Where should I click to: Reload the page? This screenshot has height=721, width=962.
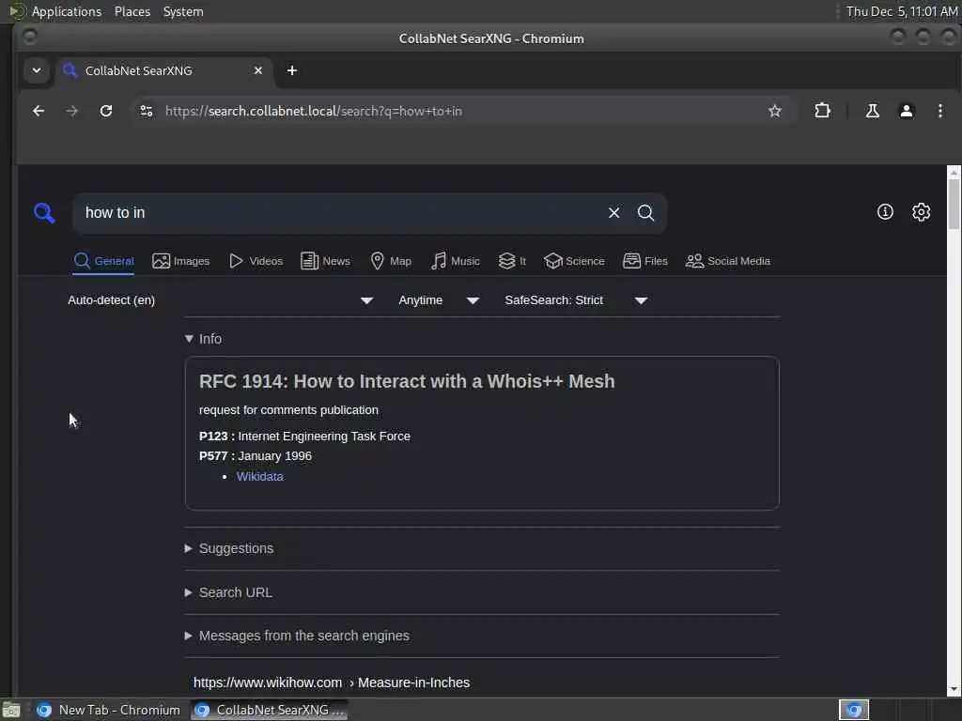pos(106,111)
